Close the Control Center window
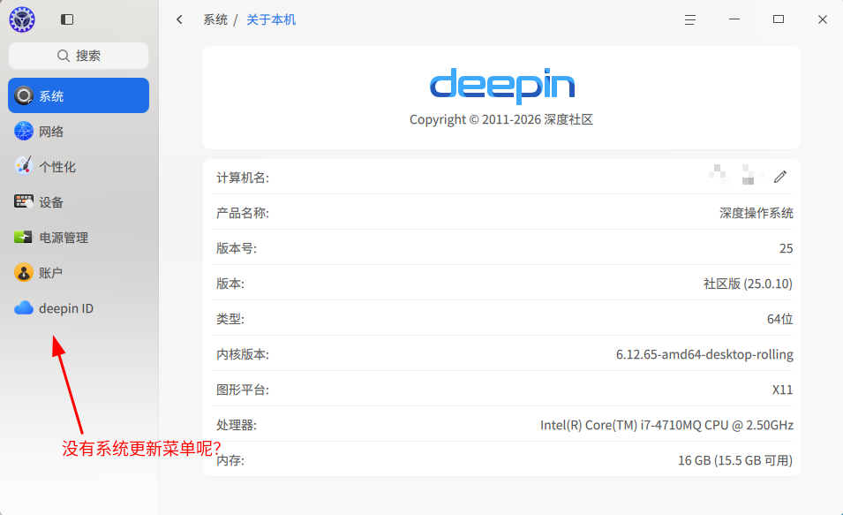The width and height of the screenshot is (843, 515). [x=823, y=19]
